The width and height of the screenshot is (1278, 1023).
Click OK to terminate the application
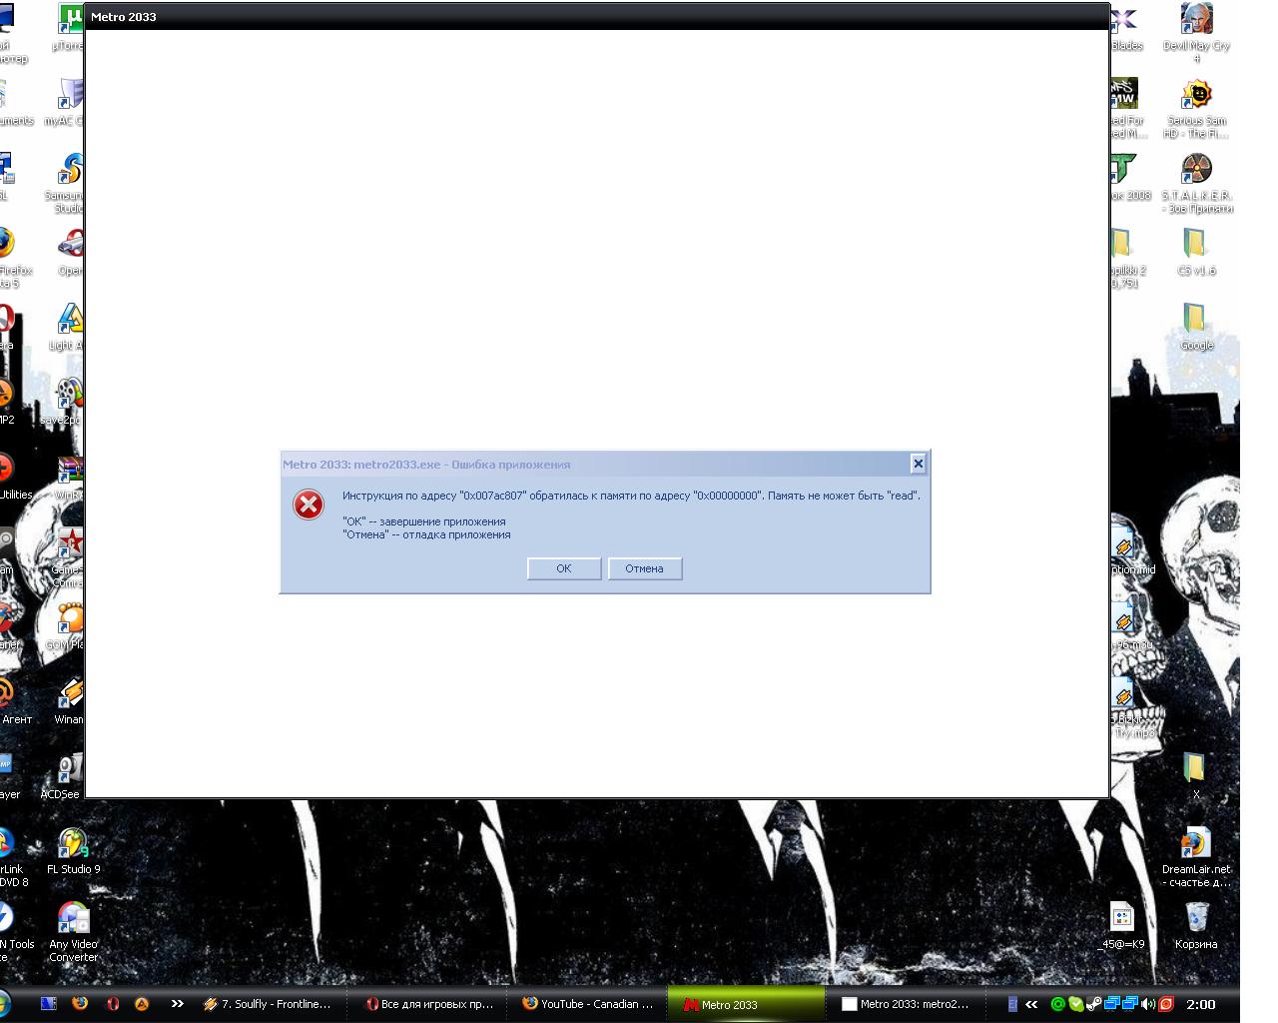[x=563, y=568]
